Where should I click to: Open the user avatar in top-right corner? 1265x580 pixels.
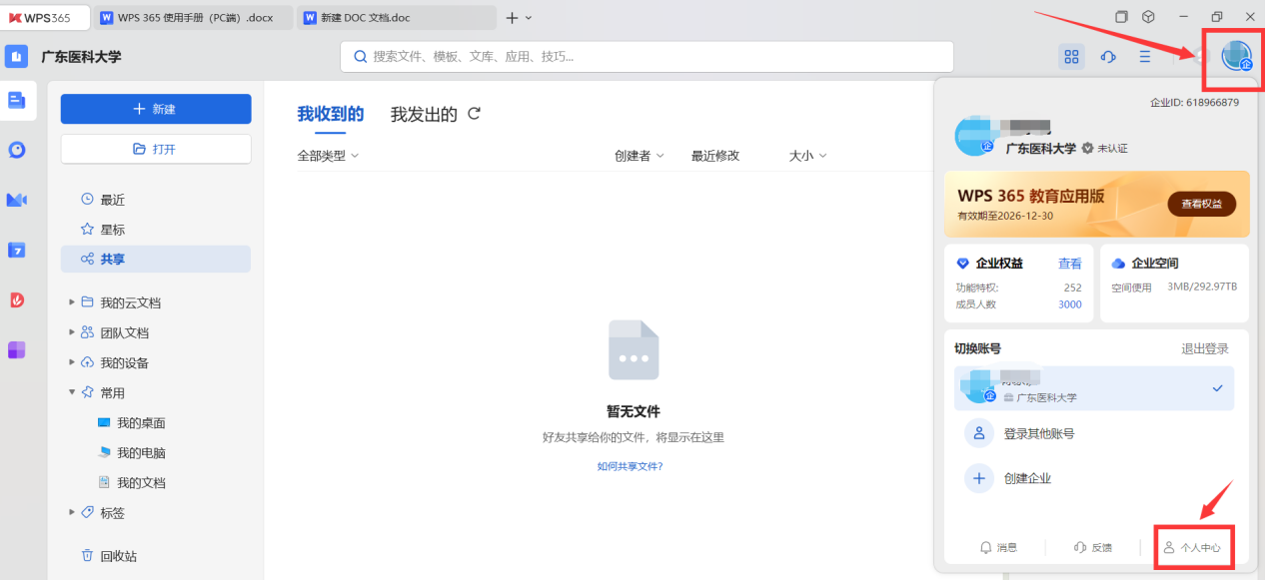(1236, 57)
